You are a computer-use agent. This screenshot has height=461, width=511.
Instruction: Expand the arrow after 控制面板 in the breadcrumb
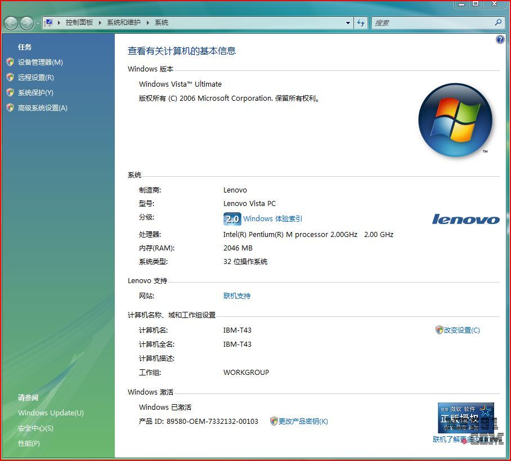[x=100, y=23]
